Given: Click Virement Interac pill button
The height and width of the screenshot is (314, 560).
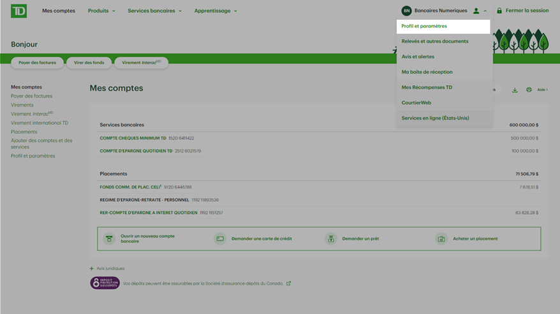Looking at the screenshot, I should pyautogui.click(x=142, y=63).
